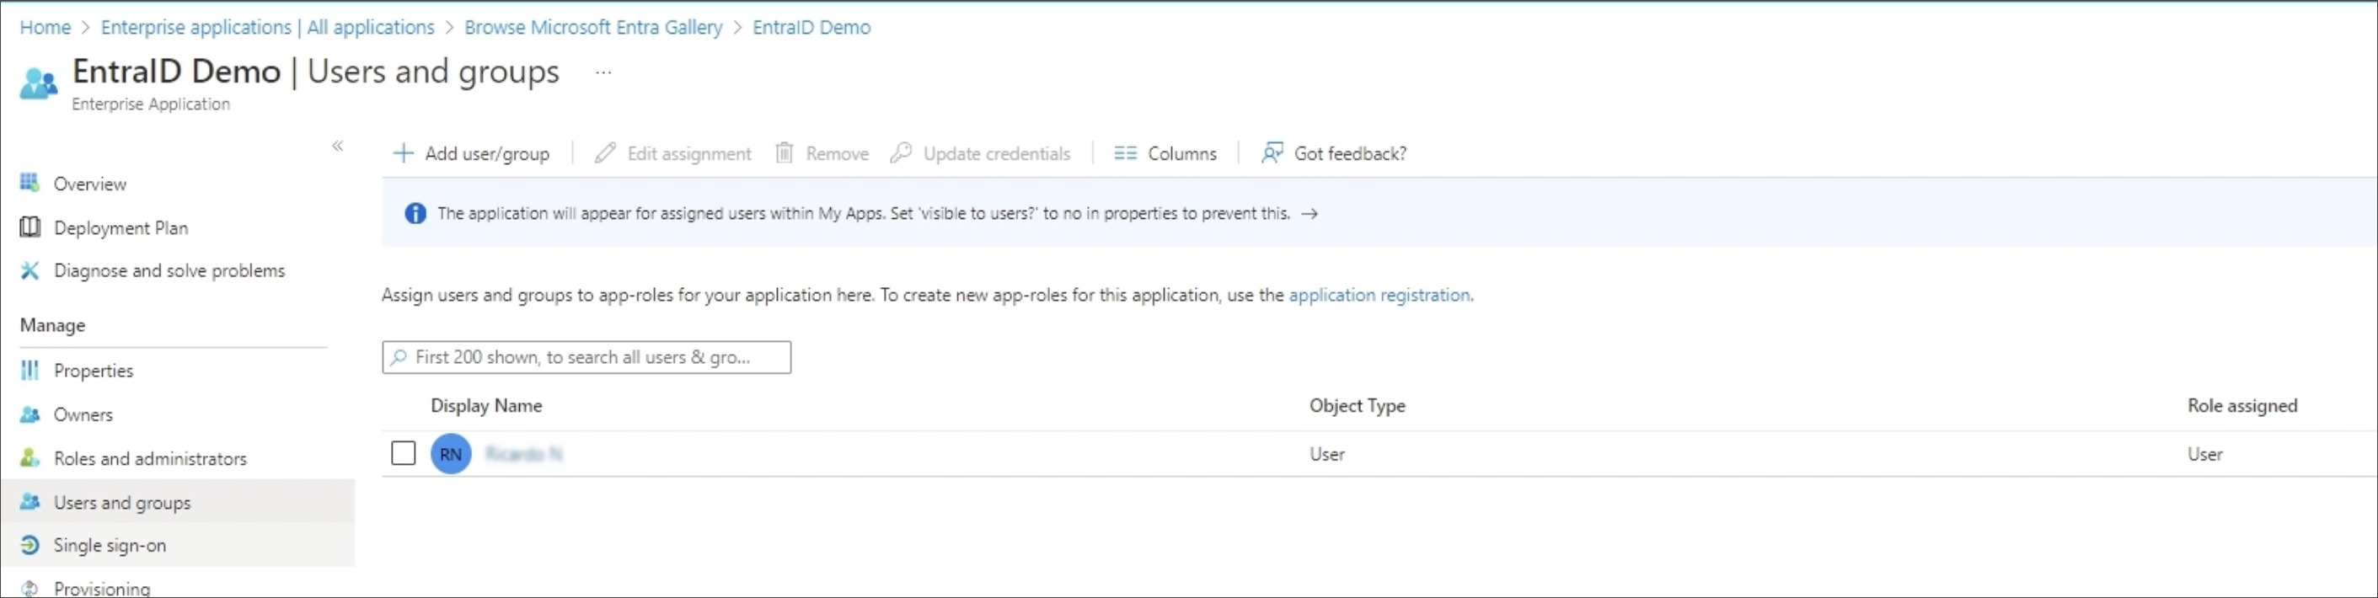Viewport: 2378px width, 598px height.
Task: Open Overview in the sidebar
Action: [89, 184]
